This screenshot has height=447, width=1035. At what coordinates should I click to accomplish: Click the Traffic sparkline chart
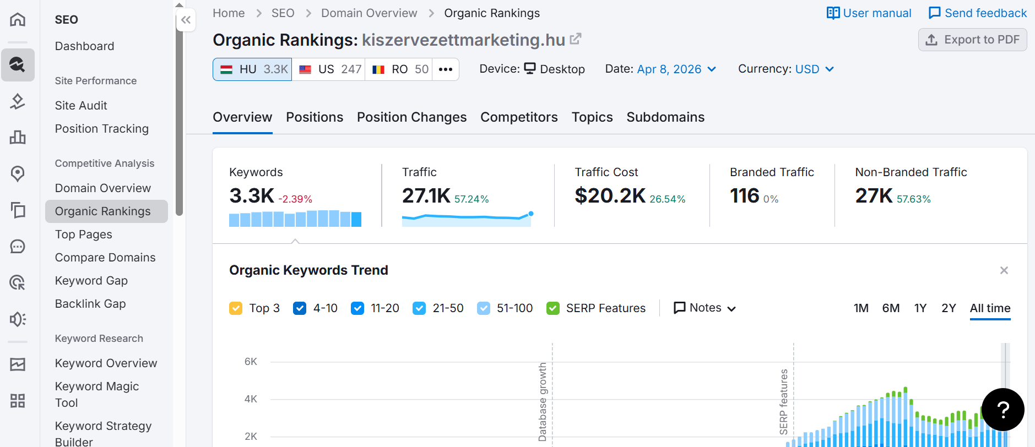tap(468, 219)
